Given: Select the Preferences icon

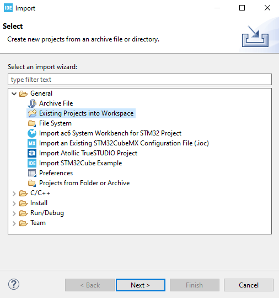Looking at the screenshot, I should (x=32, y=173).
